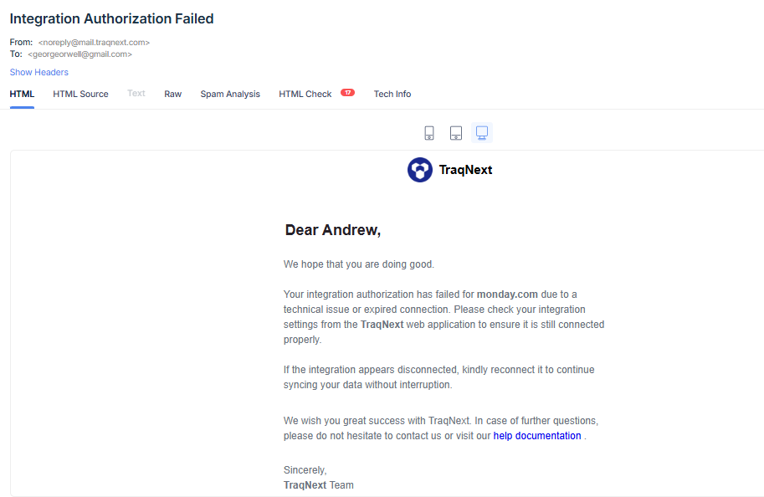This screenshot has width=764, height=497.
Task: Click the Dear Andrew greeting heading
Action: (x=333, y=230)
